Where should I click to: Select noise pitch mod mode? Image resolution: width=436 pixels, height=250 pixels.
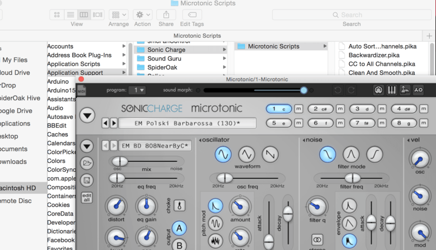(215, 240)
